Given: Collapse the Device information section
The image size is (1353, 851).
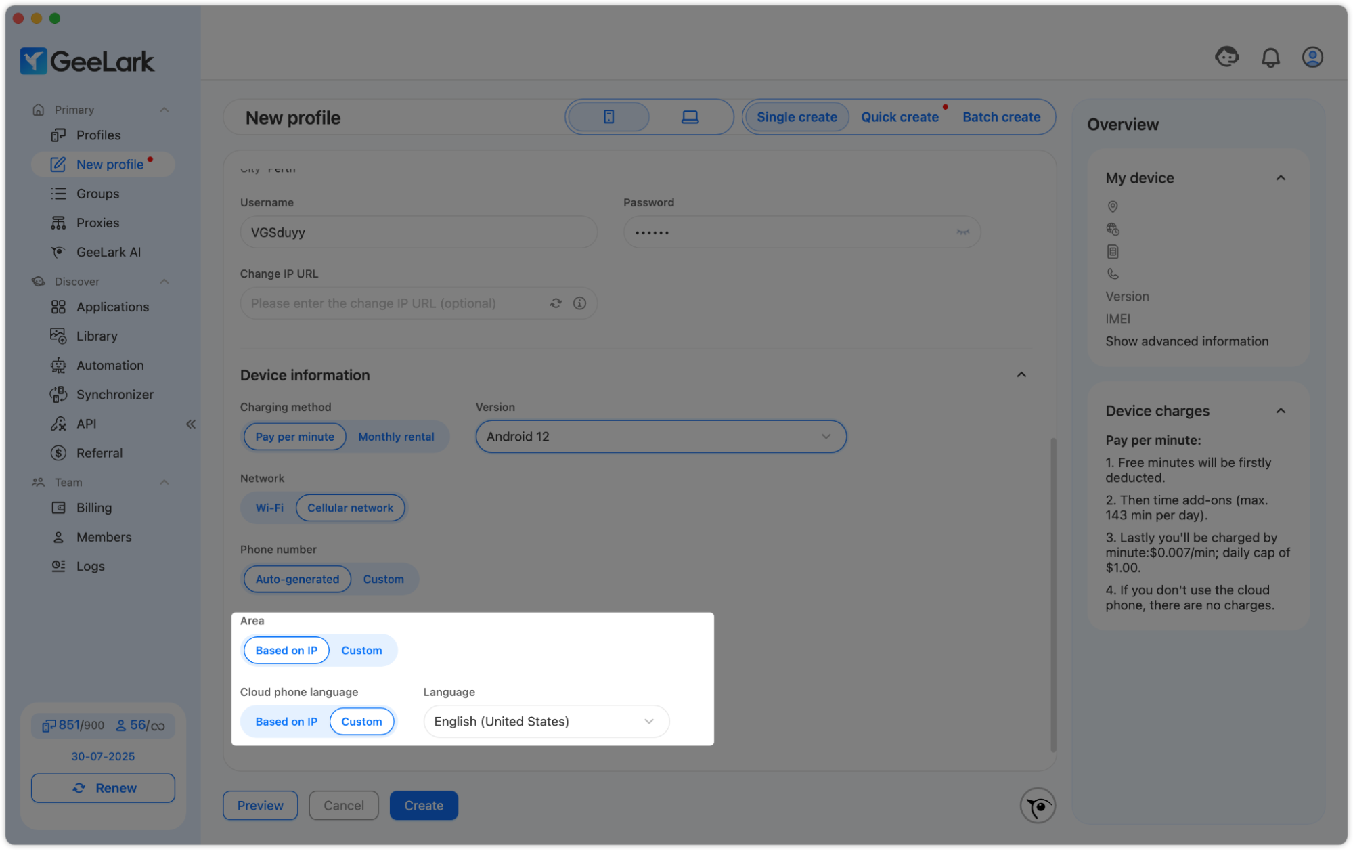Looking at the screenshot, I should [x=1021, y=375].
